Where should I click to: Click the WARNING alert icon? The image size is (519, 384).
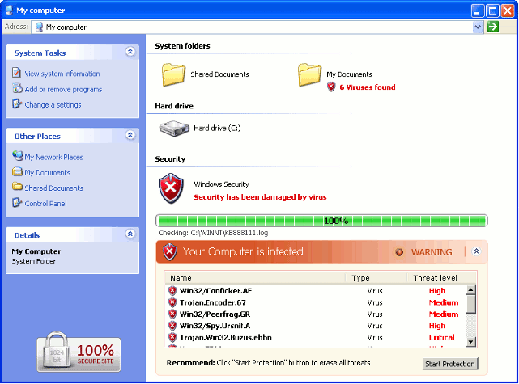click(399, 252)
